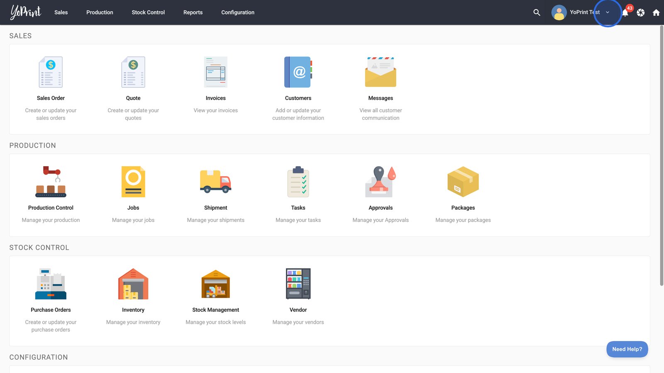This screenshot has width=664, height=373.
Task: Open the Messages envelope icon
Action: pos(381,72)
